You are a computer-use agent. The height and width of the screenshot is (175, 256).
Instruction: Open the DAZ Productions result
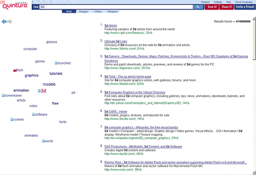[143, 146]
